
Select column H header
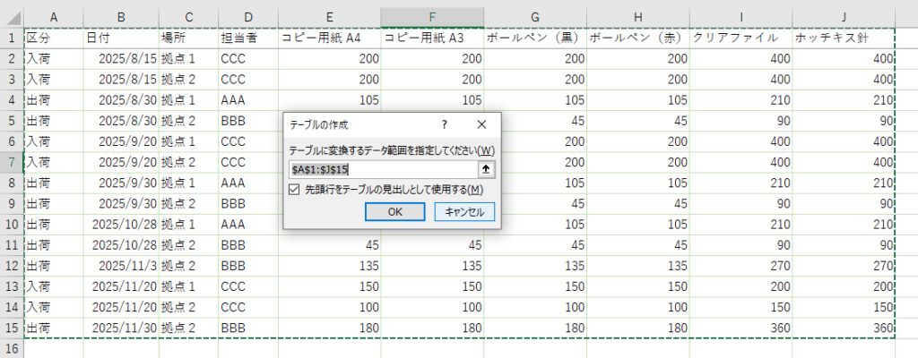pos(637,18)
